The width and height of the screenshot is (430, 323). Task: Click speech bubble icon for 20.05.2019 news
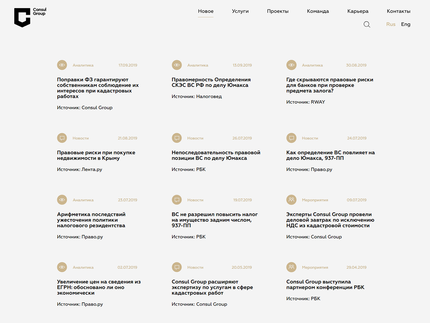point(177,267)
